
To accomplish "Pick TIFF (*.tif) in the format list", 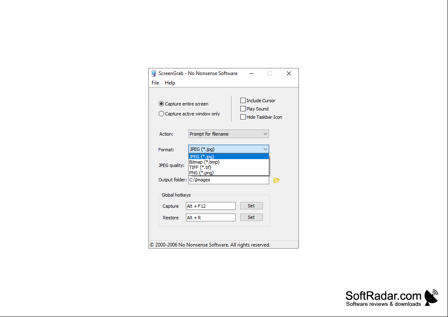I will tap(229, 167).
